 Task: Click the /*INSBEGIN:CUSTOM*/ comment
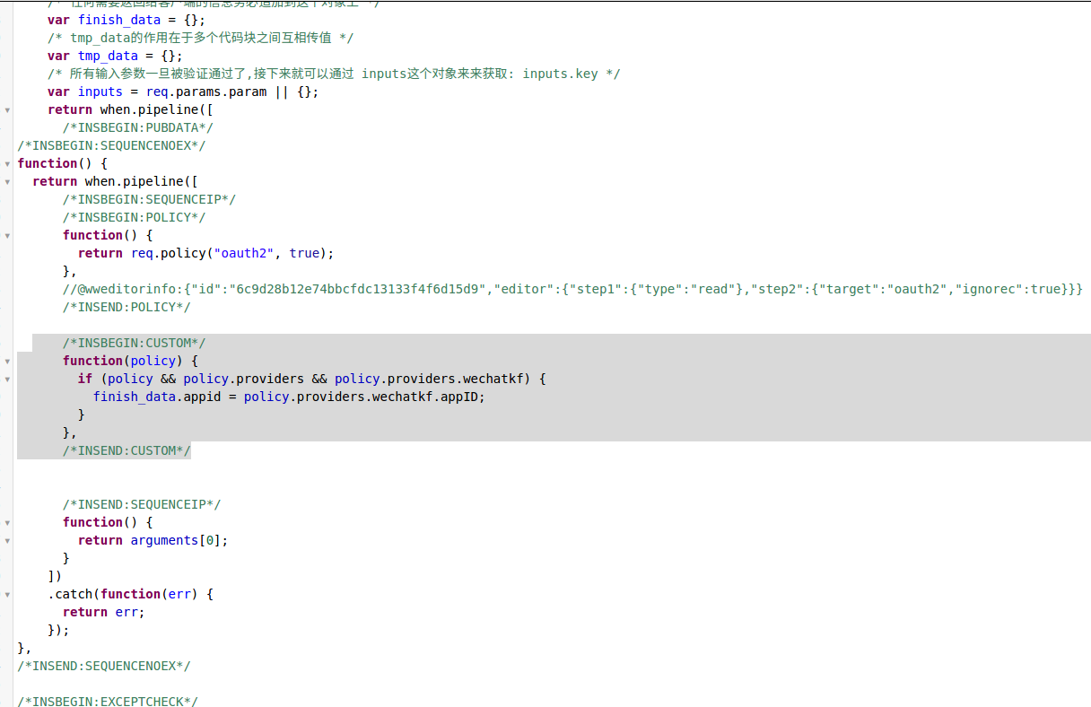click(134, 343)
